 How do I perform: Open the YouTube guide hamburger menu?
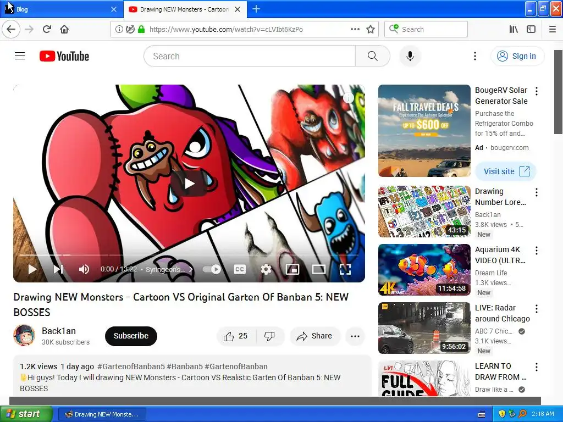pos(20,56)
